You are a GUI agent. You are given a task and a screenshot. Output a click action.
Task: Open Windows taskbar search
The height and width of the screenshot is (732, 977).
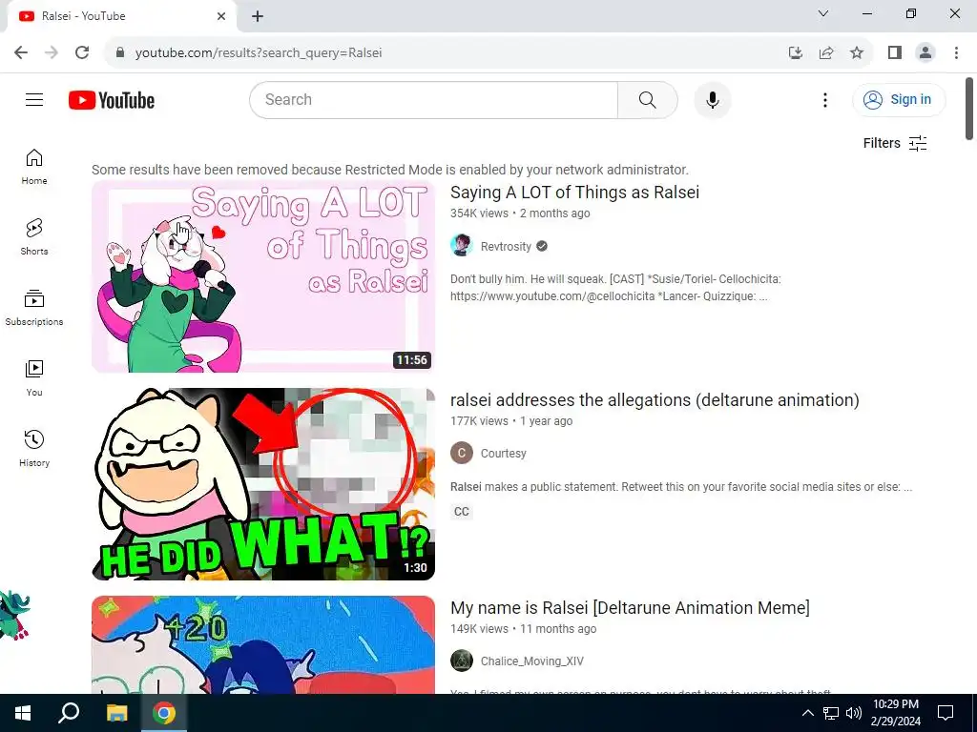coord(69,713)
